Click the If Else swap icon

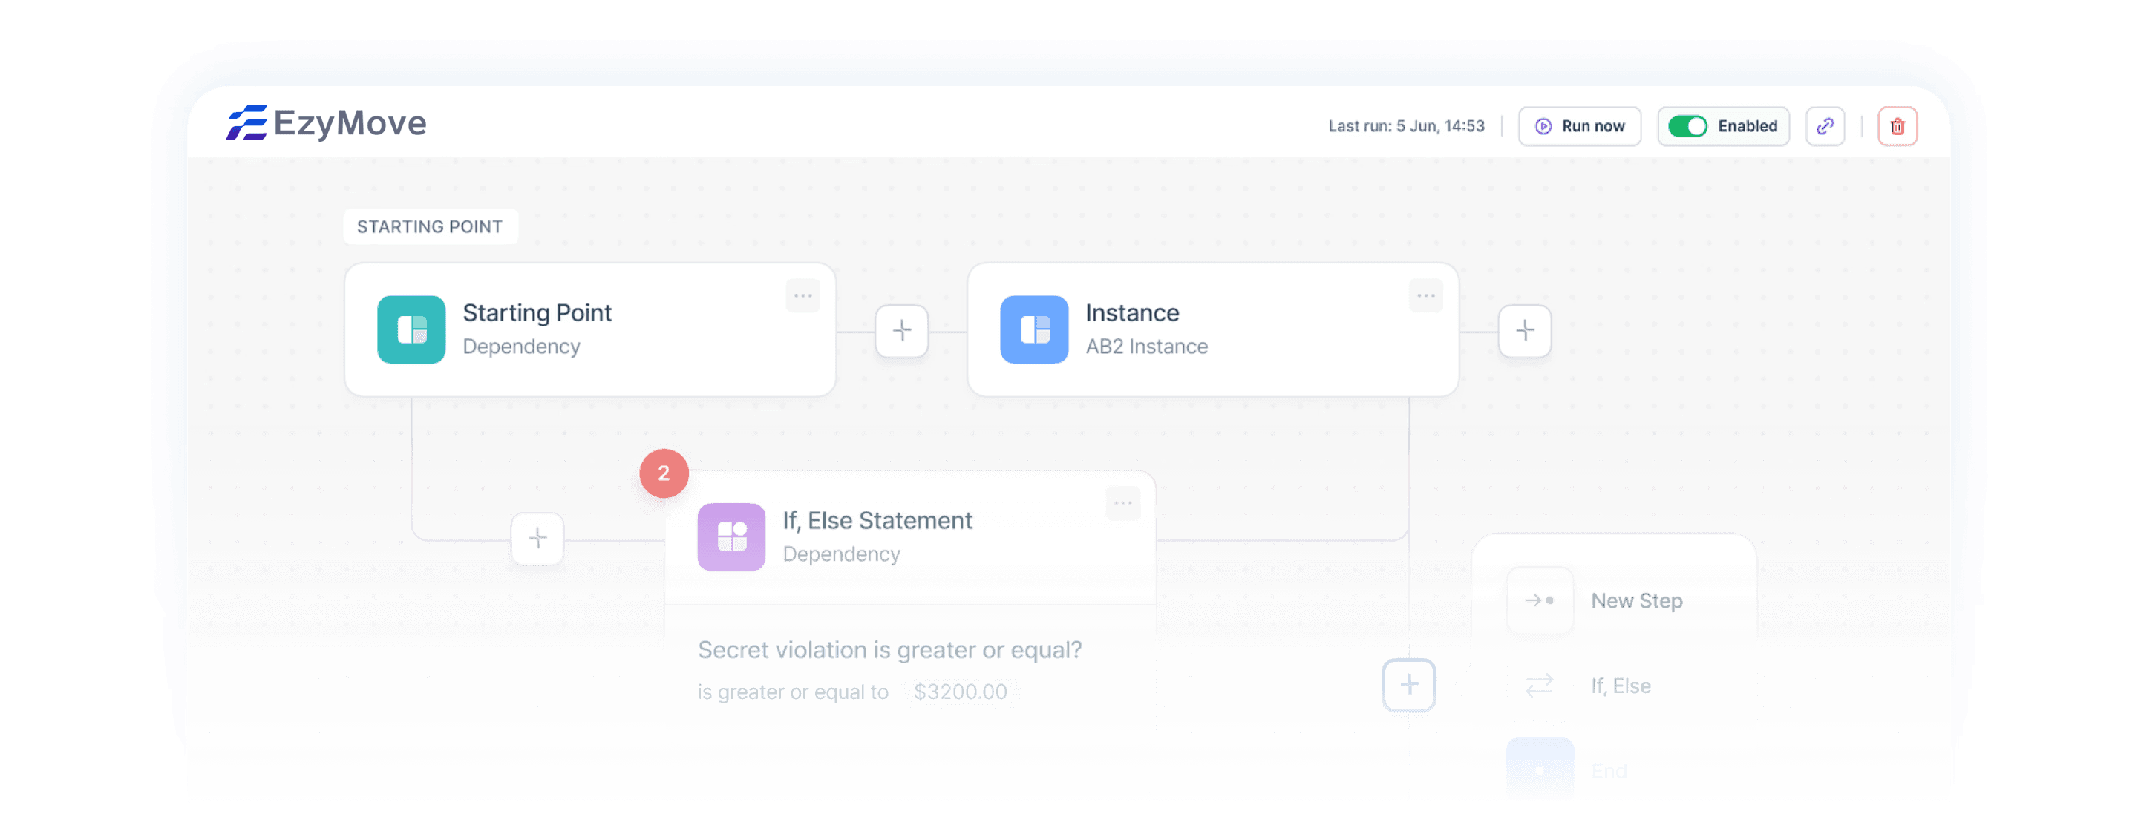point(1538,686)
